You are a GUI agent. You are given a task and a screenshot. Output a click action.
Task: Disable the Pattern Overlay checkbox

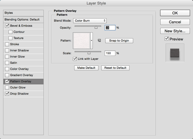(7, 81)
